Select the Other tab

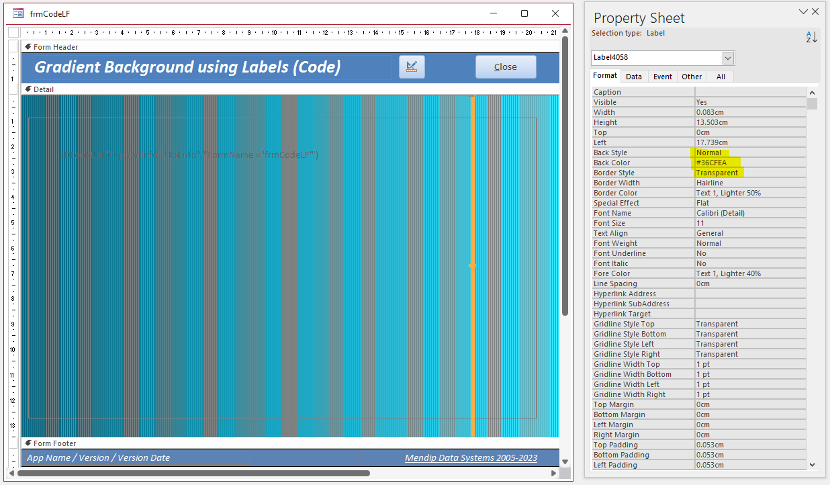coord(692,77)
